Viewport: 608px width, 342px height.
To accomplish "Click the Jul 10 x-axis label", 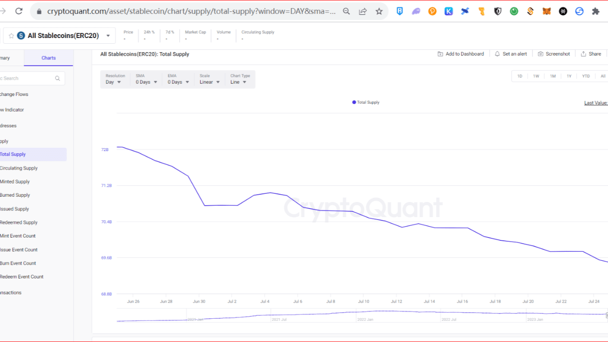I will (363, 301).
